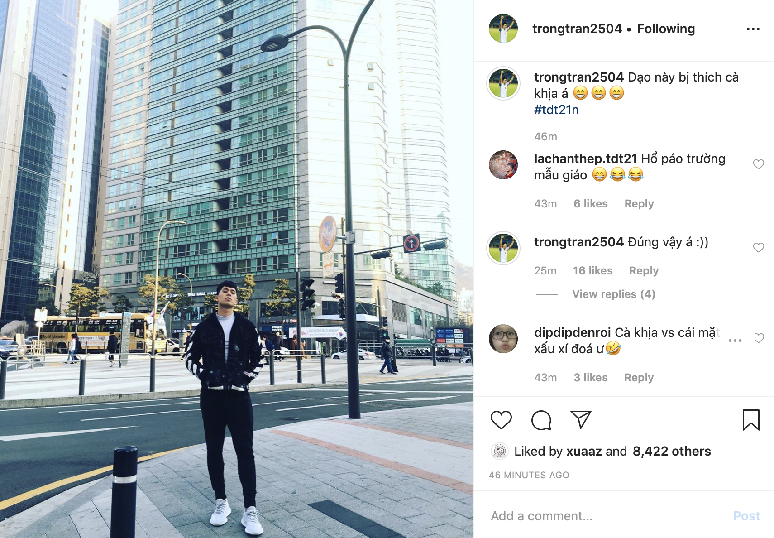
Task: Open options dots on dipdipdenroi comment
Action: point(735,340)
